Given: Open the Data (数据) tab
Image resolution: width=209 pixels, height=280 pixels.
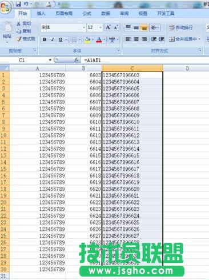Looking at the screenshot, I should click(106, 14).
